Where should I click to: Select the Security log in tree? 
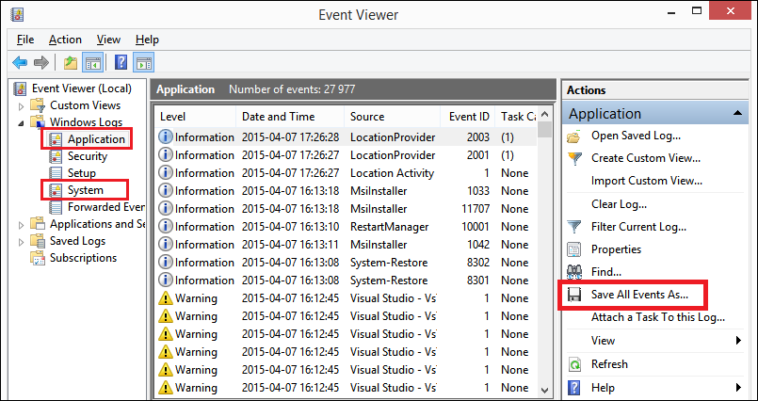click(x=87, y=156)
